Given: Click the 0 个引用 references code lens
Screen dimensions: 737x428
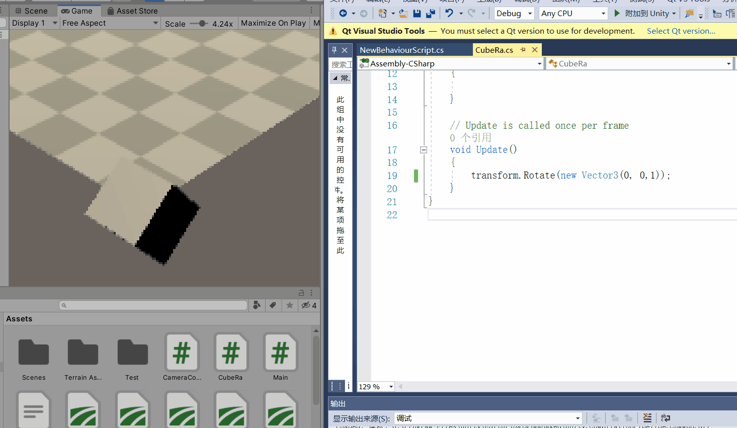Looking at the screenshot, I should (470, 137).
